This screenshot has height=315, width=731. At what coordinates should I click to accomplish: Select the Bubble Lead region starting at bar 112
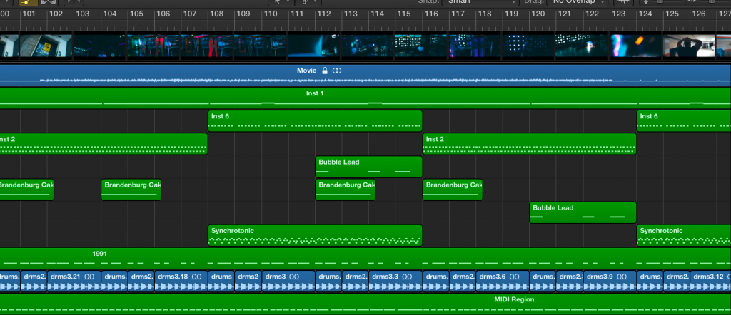(x=369, y=167)
